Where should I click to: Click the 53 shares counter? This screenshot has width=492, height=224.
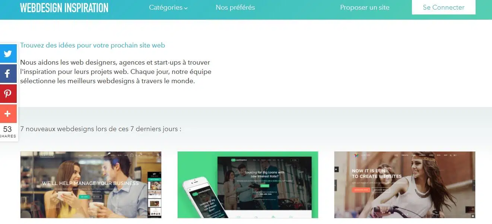[8, 132]
